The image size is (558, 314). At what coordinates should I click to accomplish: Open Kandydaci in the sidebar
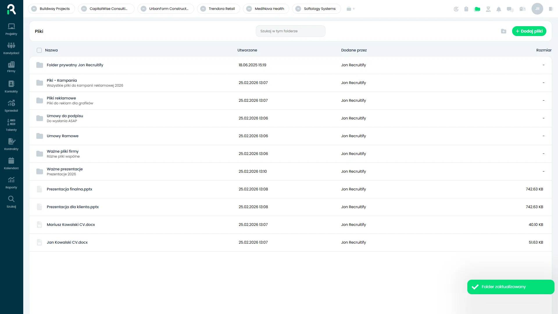(x=11, y=48)
